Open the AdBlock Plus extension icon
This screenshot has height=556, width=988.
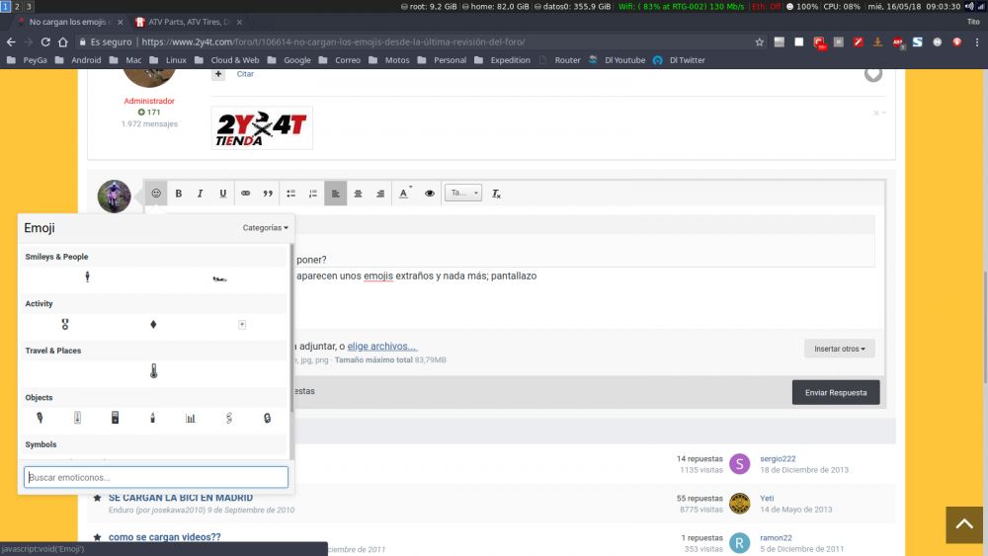[898, 42]
